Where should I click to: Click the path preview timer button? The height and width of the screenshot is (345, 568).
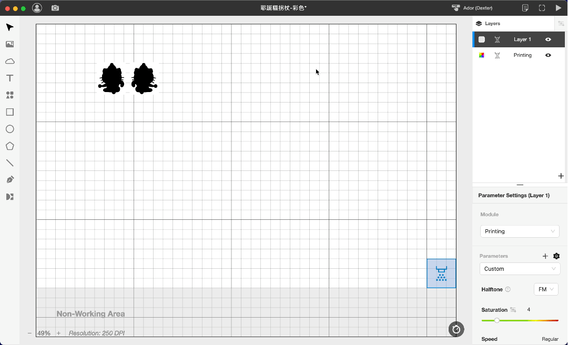(456, 329)
